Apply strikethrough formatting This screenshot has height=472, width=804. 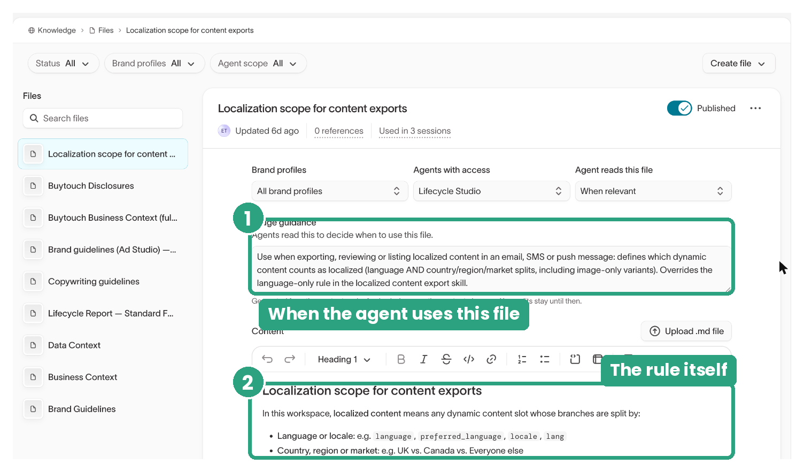pyautogui.click(x=446, y=359)
